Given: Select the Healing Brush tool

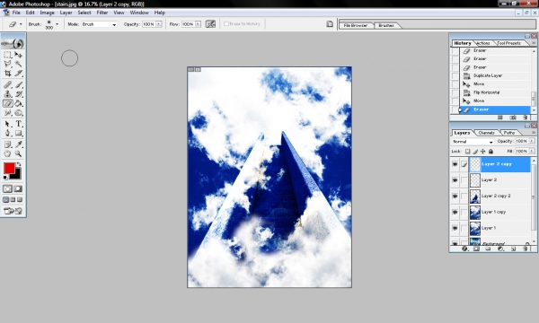Looking at the screenshot, I should [7, 84].
